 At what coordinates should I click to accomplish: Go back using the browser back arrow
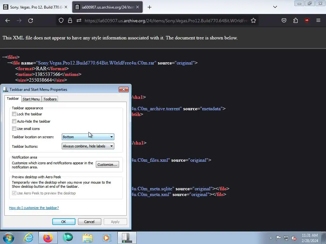click(x=8, y=21)
